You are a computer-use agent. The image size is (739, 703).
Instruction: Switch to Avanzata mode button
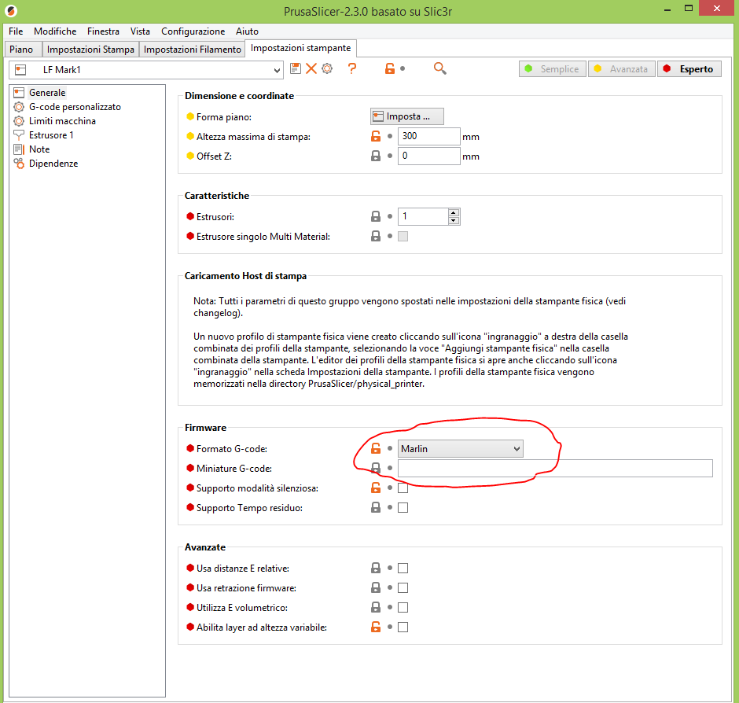(621, 69)
